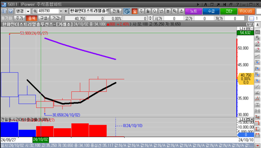Select the vertical-line pencil tool
This screenshot has width=261, height=148.
[257, 68]
